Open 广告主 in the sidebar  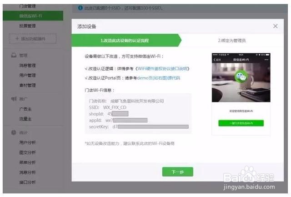[25, 109]
